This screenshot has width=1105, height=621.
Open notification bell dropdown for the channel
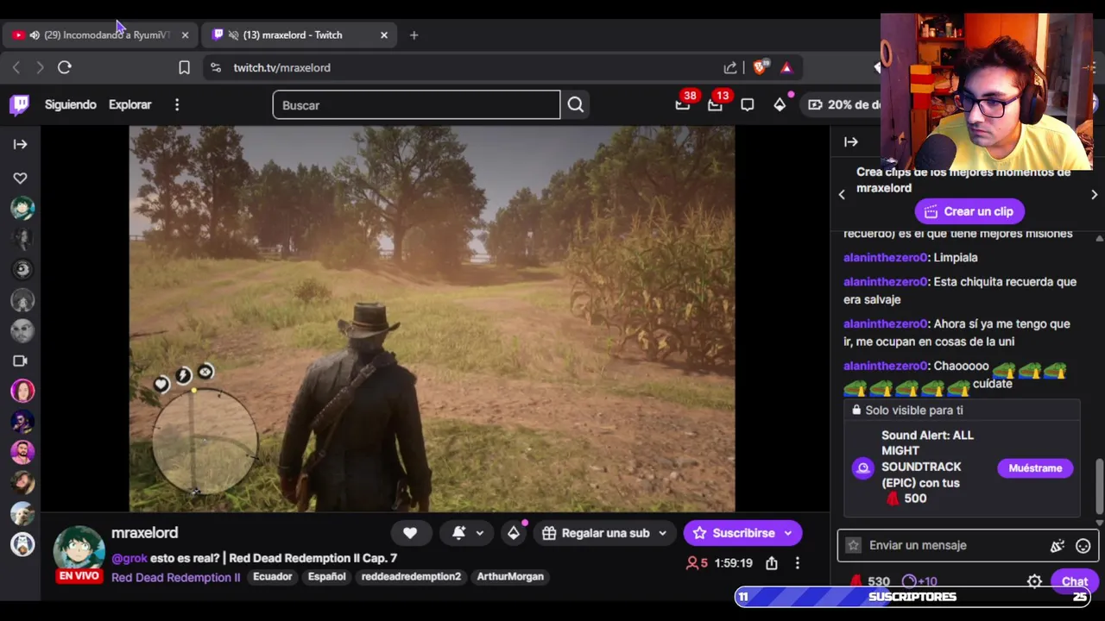click(x=466, y=533)
